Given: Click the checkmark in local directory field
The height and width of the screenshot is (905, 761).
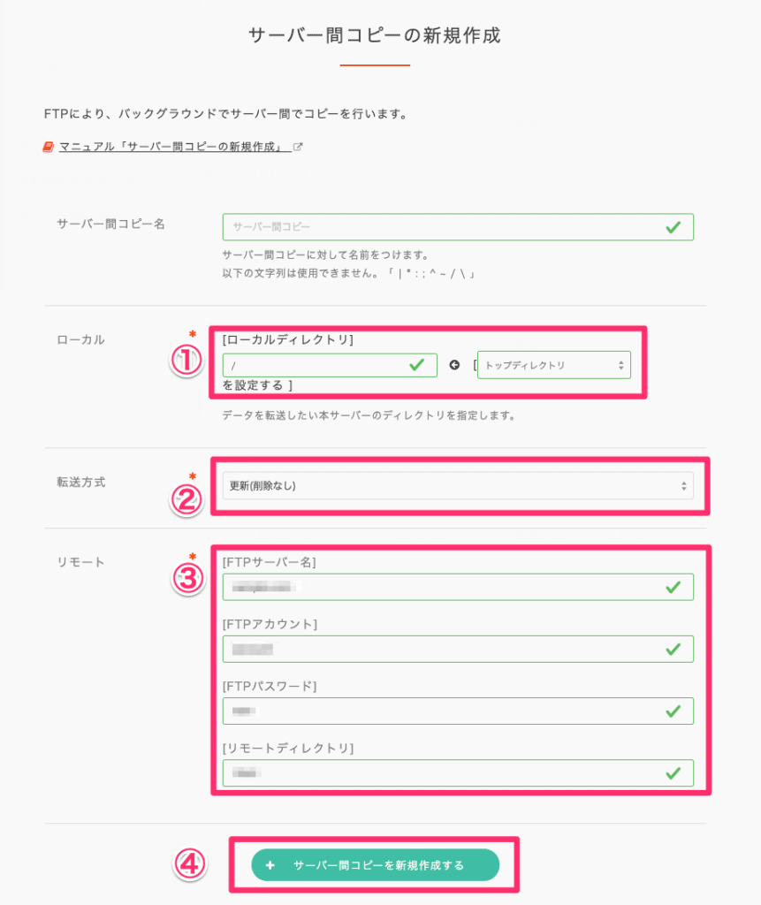Looking at the screenshot, I should tap(416, 365).
